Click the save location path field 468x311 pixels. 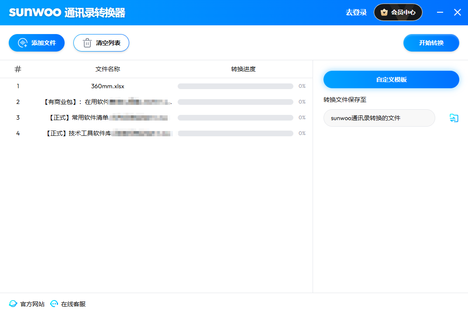(379, 118)
